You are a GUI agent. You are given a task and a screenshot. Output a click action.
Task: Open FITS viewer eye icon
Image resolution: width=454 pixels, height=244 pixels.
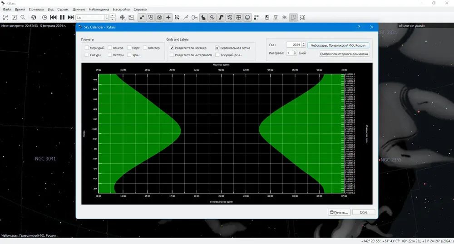point(285,17)
